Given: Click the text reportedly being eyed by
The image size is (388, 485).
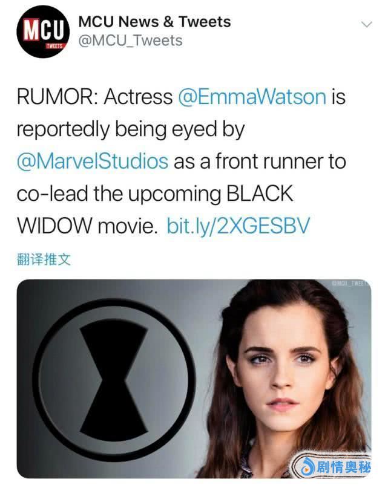Looking at the screenshot, I should point(131,129).
